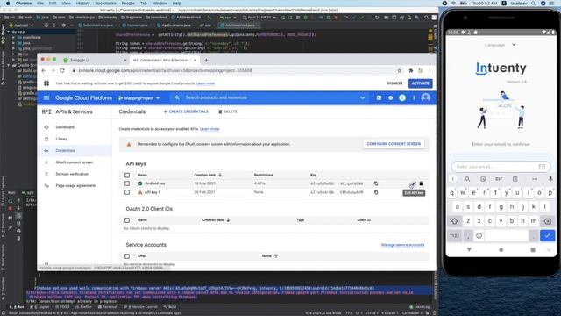The width and height of the screenshot is (561, 316).
Task: Open Page usage agreements in sidebar
Action: tap(76, 185)
